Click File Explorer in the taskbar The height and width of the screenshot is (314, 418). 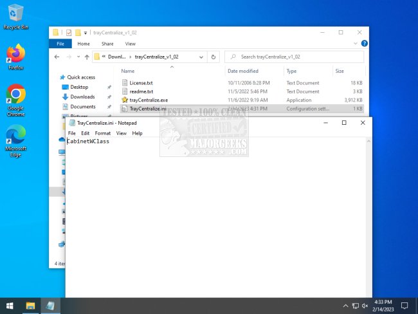click(30, 305)
